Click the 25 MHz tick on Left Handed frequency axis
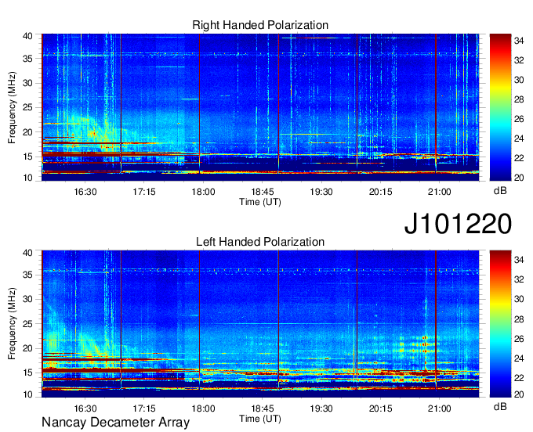533x432 pixels. (27, 324)
